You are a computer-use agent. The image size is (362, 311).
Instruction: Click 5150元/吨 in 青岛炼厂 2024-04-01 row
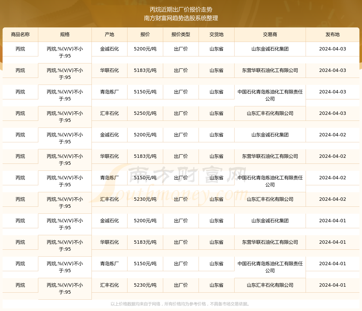click(145, 264)
